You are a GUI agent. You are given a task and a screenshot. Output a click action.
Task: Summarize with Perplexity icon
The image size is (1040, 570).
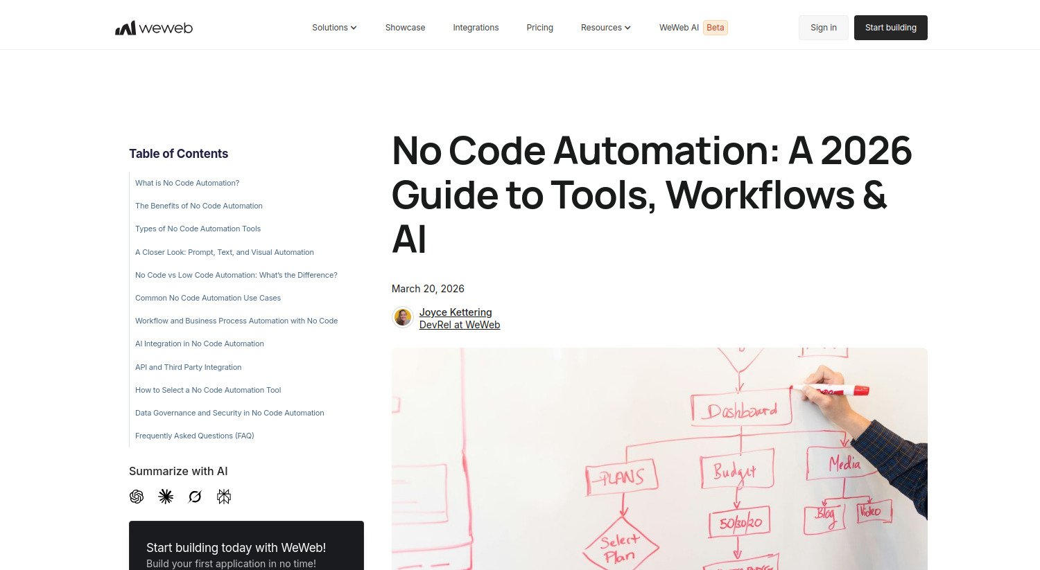click(224, 497)
